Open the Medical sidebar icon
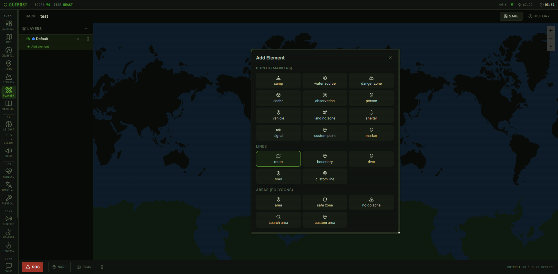This screenshot has width=558, height=274. pyautogui.click(x=9, y=173)
